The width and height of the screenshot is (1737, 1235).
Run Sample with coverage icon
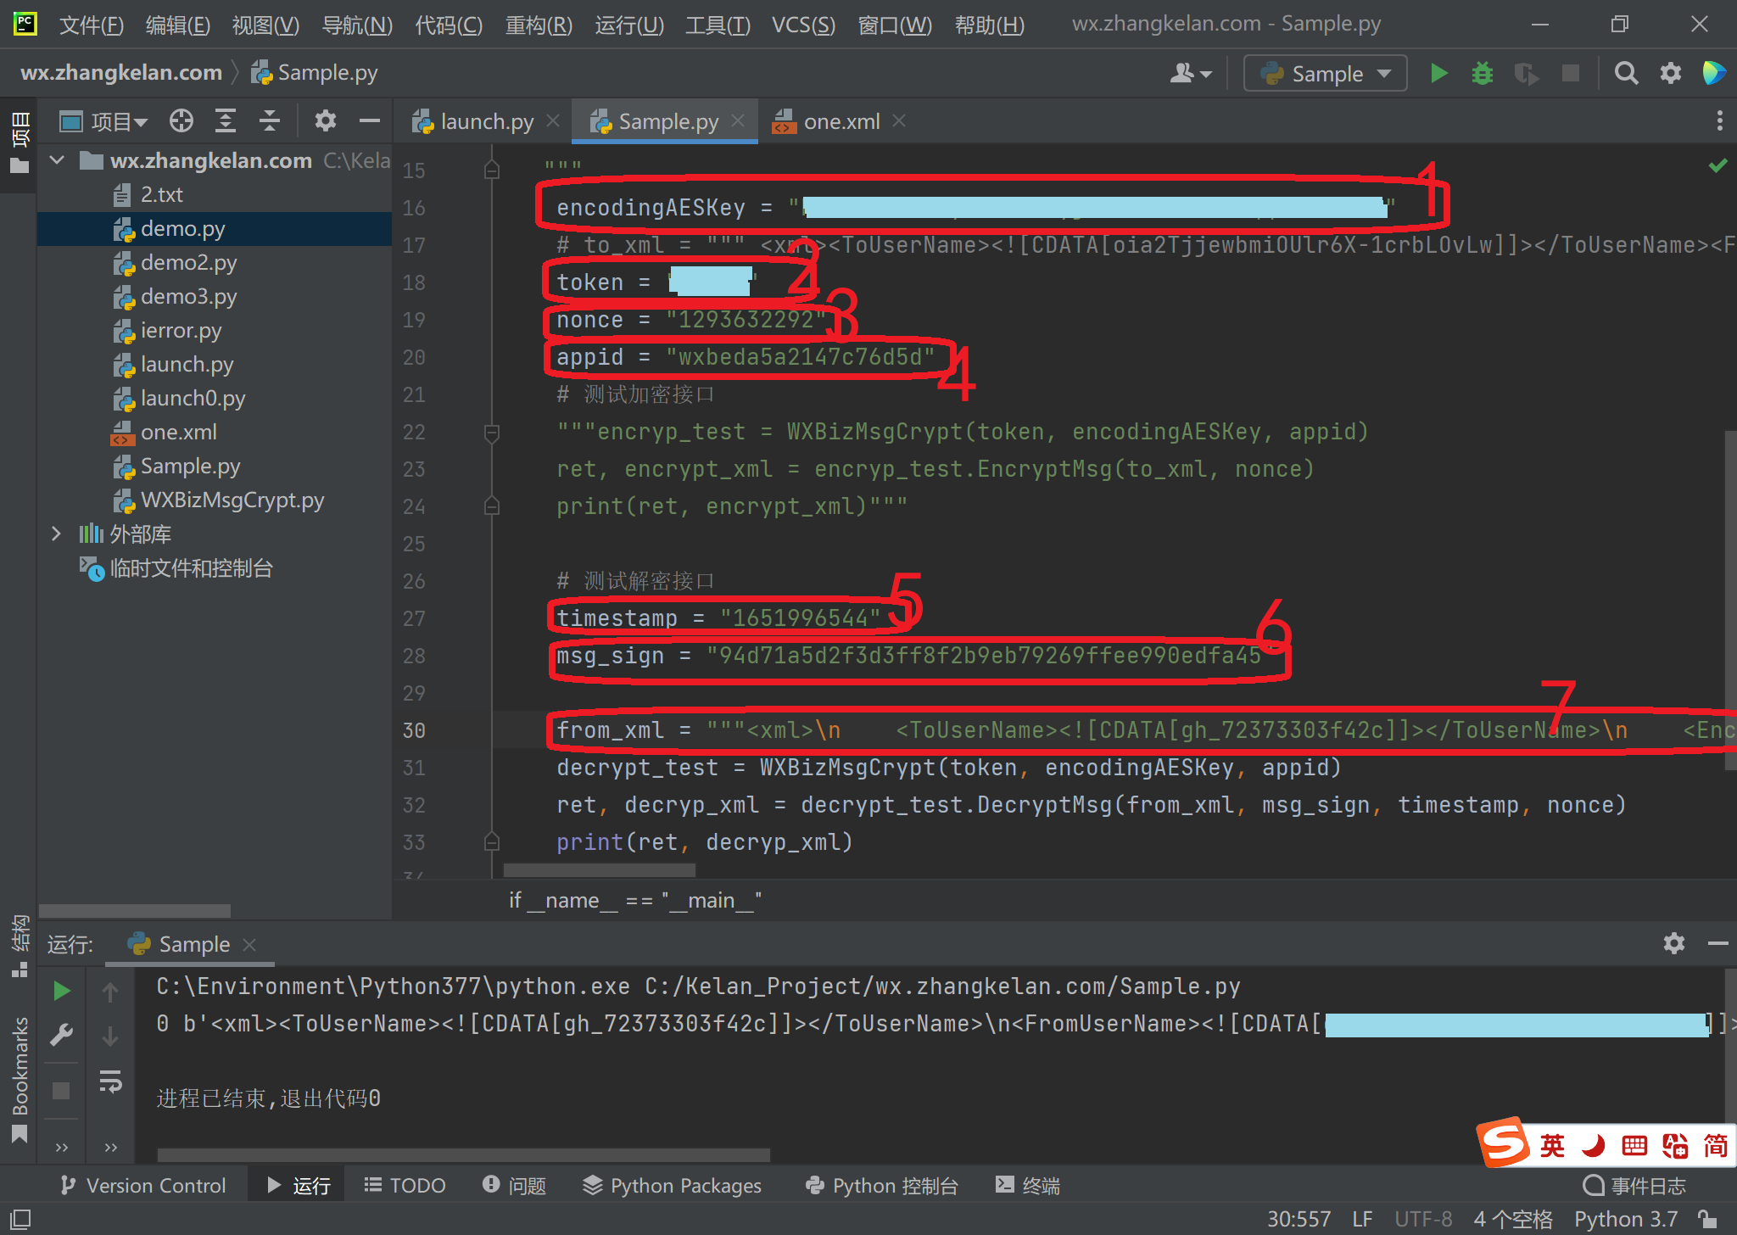1527,74
